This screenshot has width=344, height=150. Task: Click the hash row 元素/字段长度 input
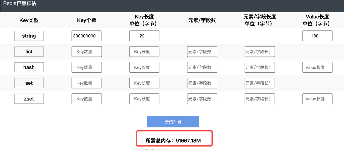coord(260,67)
